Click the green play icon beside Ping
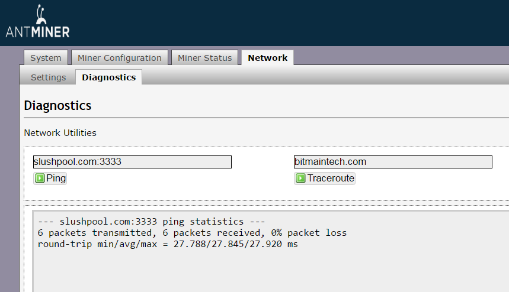 tap(40, 179)
